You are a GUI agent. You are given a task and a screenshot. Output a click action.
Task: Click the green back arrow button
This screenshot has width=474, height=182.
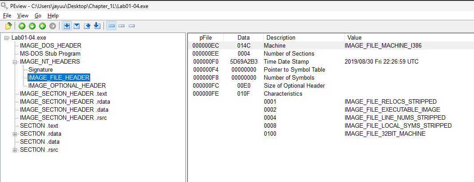point(42,26)
